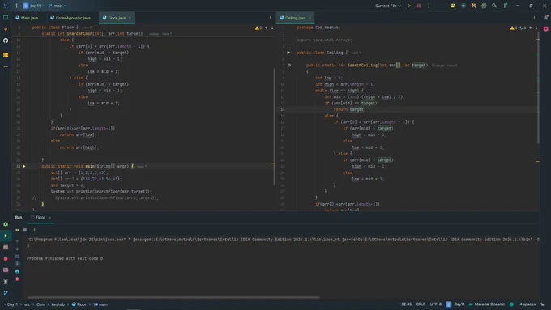
Task: Click warnings indicator in Floor.java
Action: click(x=258, y=28)
